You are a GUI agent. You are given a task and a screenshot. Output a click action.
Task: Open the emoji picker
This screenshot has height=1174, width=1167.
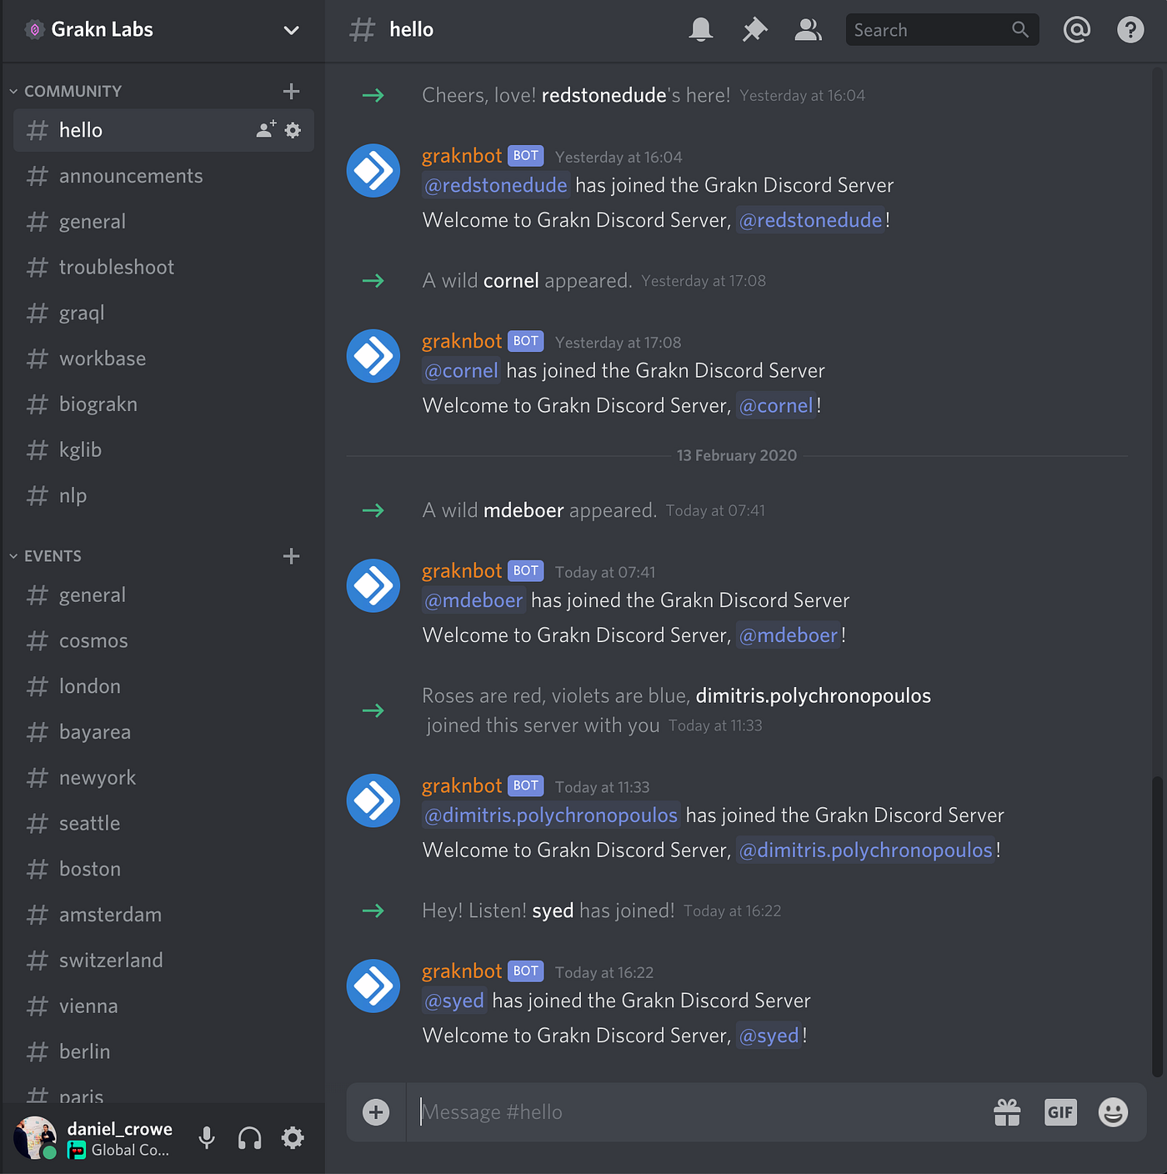point(1113,1112)
